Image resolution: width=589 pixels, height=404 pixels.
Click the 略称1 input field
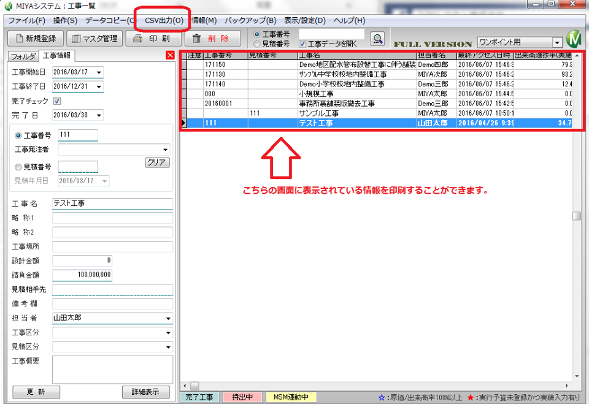[112, 218]
